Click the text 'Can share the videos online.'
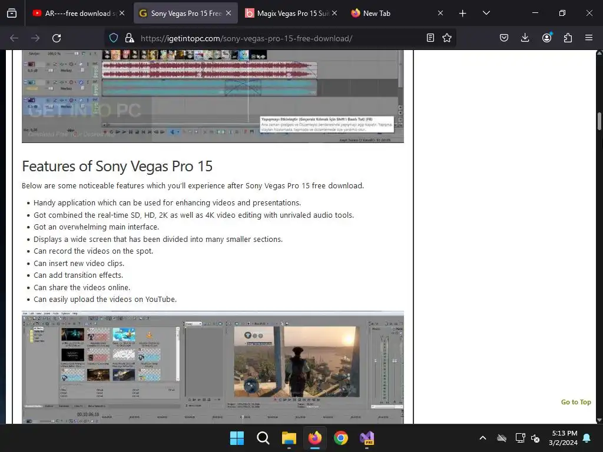603x452 pixels. [x=82, y=287]
